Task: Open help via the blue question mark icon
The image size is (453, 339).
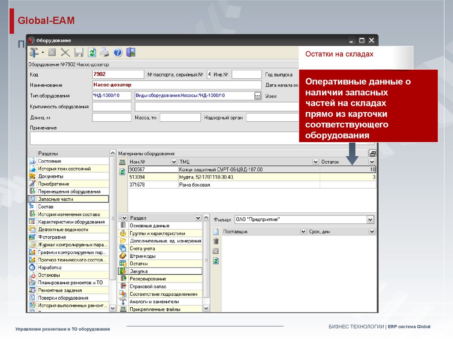Action: click(118, 53)
